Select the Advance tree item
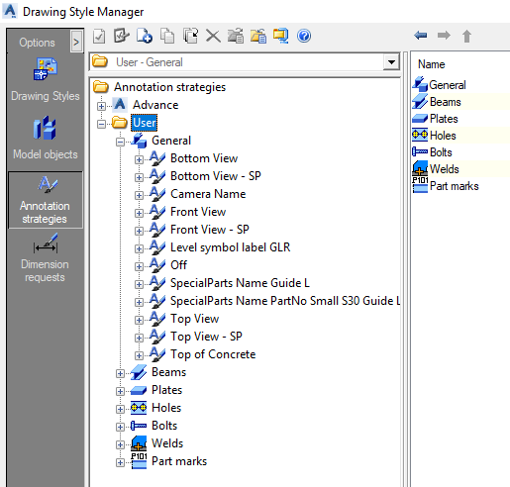510x487 pixels. point(155,105)
